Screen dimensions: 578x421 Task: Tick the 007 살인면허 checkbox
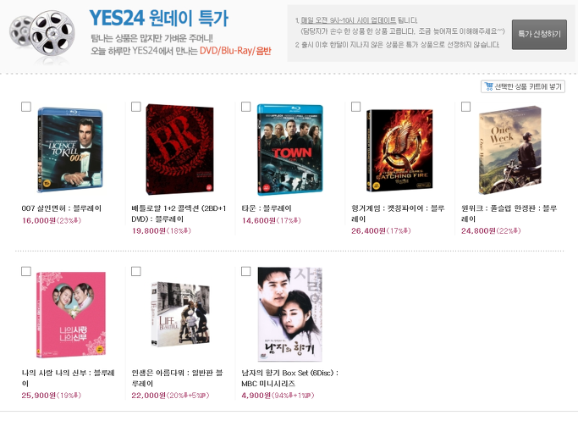pos(26,107)
